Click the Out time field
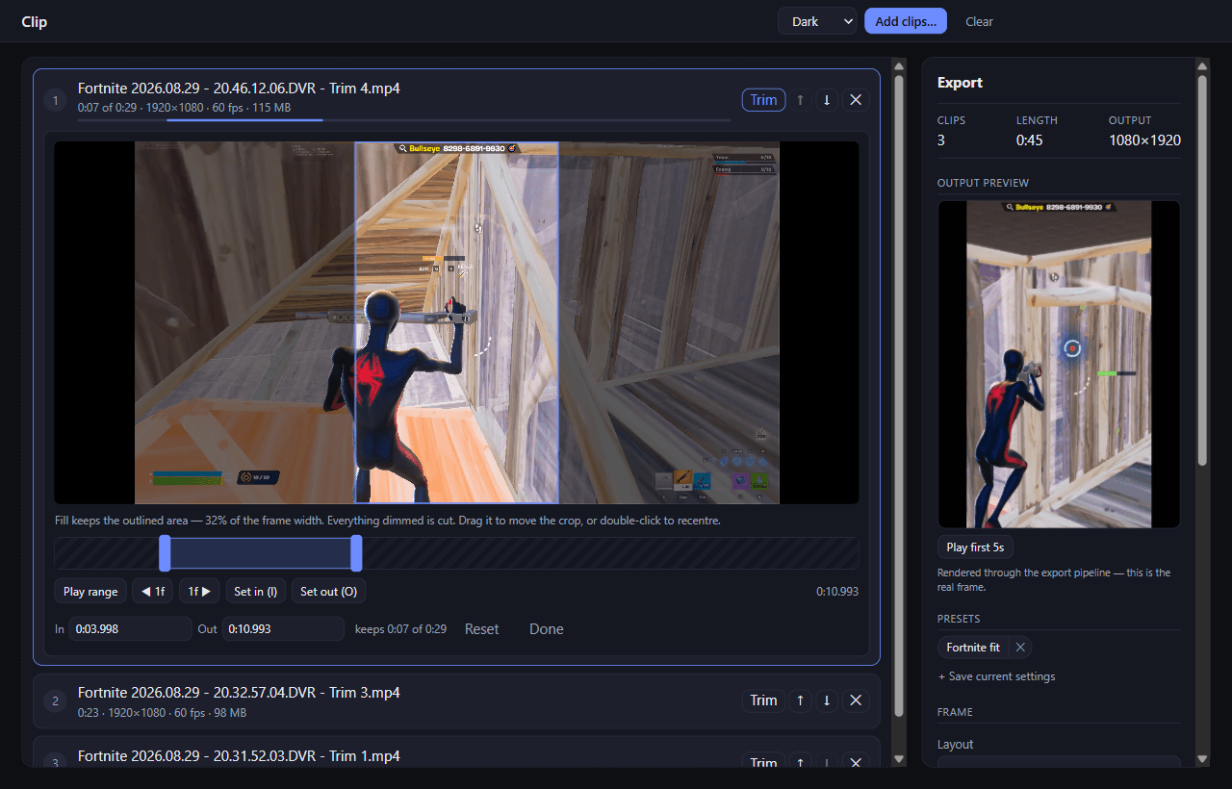The image size is (1232, 789). click(x=283, y=629)
